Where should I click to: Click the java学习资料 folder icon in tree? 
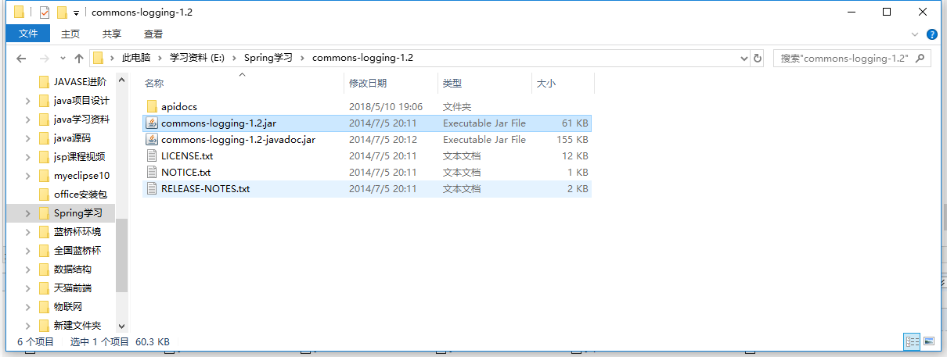click(x=44, y=120)
